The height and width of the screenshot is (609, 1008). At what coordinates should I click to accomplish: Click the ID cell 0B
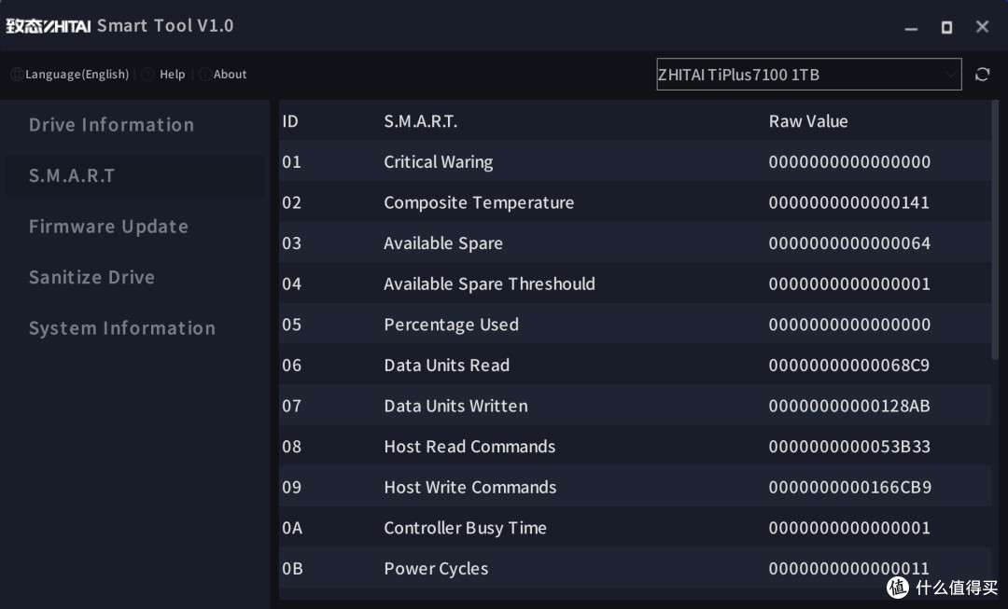pos(292,569)
